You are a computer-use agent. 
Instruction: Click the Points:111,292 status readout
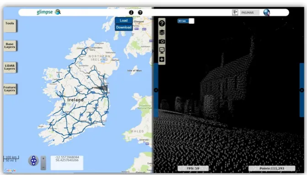tap(272, 168)
